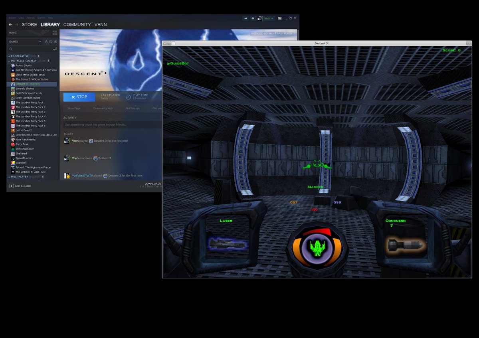The height and width of the screenshot is (338, 479).
Task: Click the Laser weapon icon in Descent 3 cockpit
Action: (227, 243)
